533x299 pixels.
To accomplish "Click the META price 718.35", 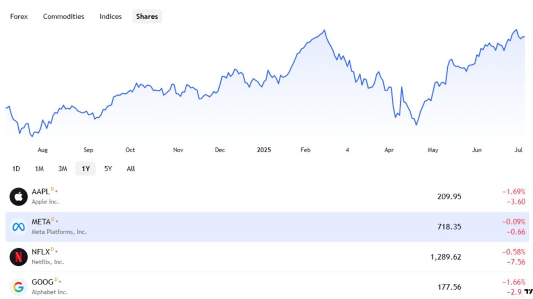I will pos(450,227).
